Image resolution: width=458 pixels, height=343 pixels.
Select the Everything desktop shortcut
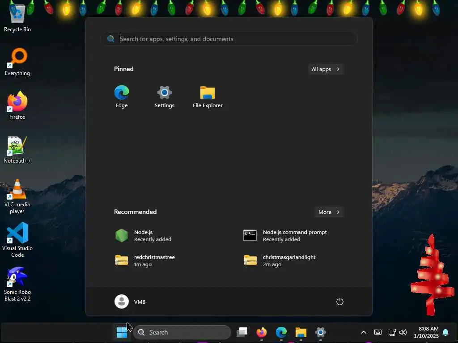[x=17, y=62]
